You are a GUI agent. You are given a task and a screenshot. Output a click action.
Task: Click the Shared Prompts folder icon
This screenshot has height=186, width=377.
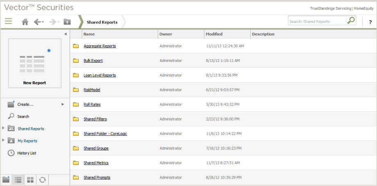point(76,177)
